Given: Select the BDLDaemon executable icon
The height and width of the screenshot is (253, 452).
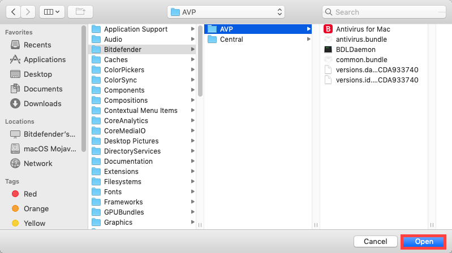Looking at the screenshot, I should pyautogui.click(x=328, y=50).
